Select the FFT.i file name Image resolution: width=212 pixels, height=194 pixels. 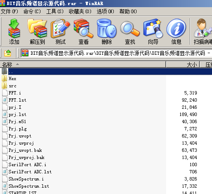pos(15,93)
